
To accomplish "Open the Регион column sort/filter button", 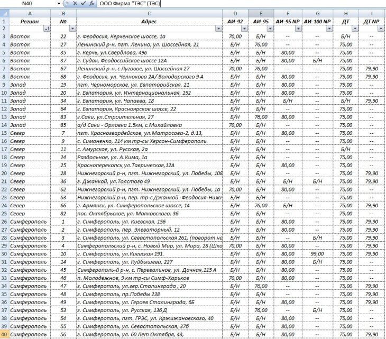I will coord(47,29).
